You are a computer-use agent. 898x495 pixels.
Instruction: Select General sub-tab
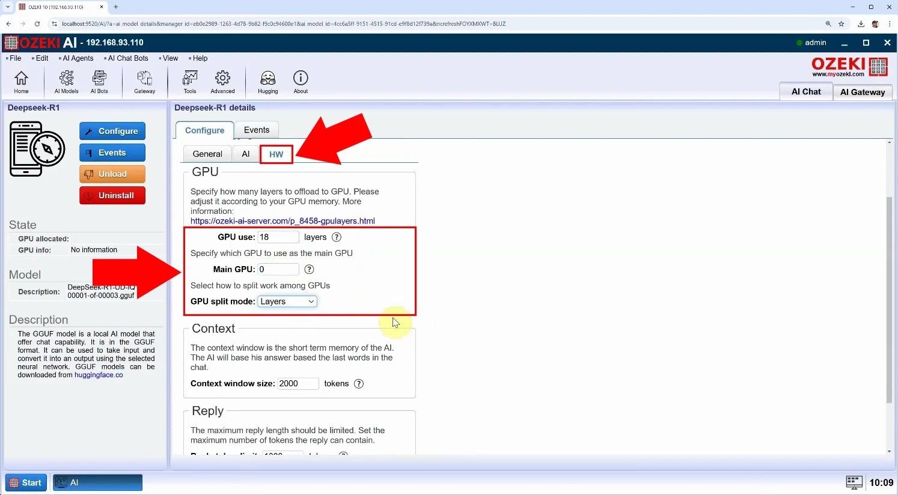(x=207, y=154)
